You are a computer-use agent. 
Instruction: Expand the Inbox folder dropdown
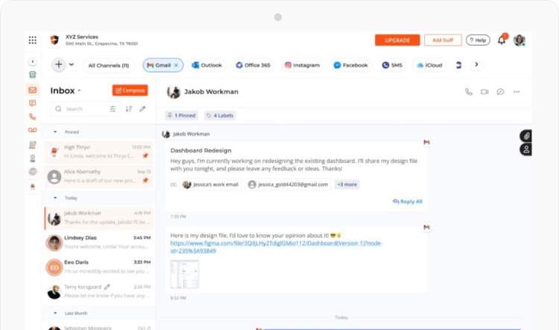[x=79, y=91]
